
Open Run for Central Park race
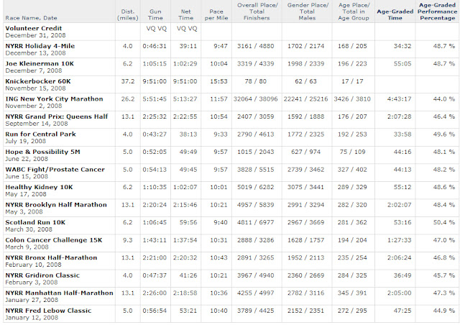point(40,134)
